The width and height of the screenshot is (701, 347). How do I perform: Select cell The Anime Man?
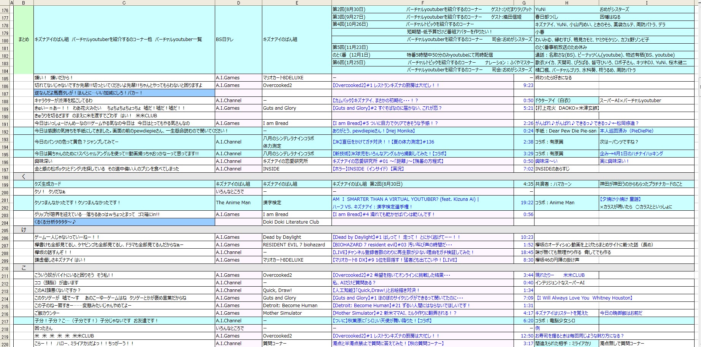click(238, 203)
